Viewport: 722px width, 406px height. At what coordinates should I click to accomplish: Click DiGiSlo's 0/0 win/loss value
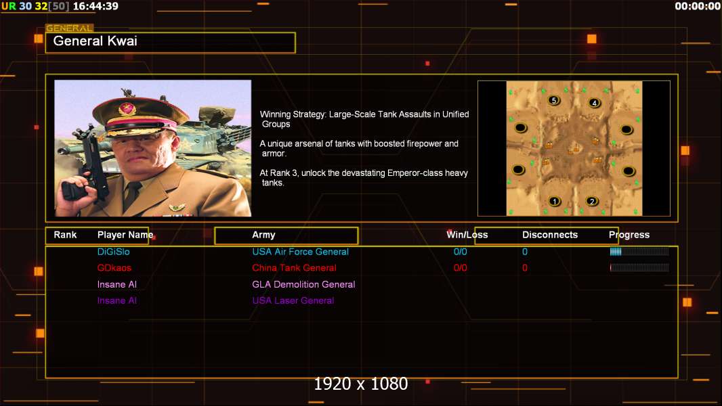pyautogui.click(x=461, y=252)
